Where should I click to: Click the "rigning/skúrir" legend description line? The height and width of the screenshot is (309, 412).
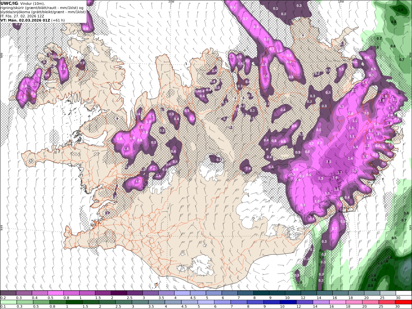tap(42, 8)
